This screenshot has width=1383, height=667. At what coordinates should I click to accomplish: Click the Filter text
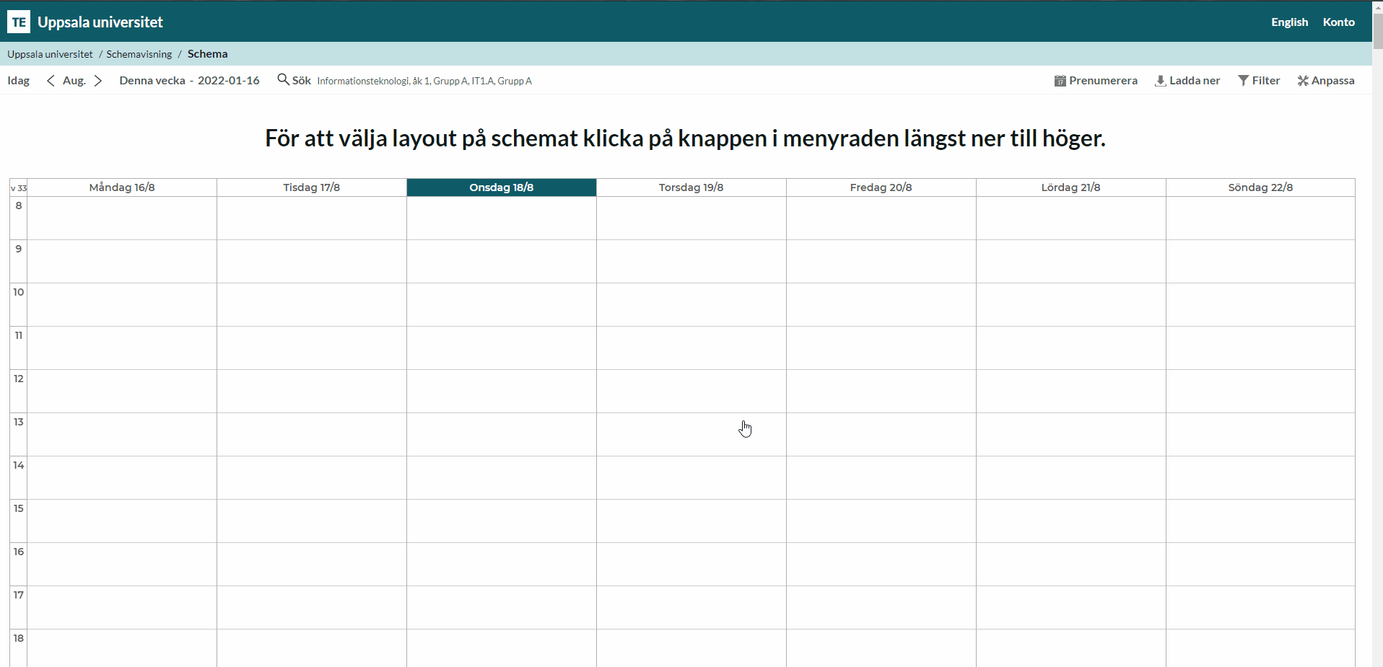click(1266, 81)
